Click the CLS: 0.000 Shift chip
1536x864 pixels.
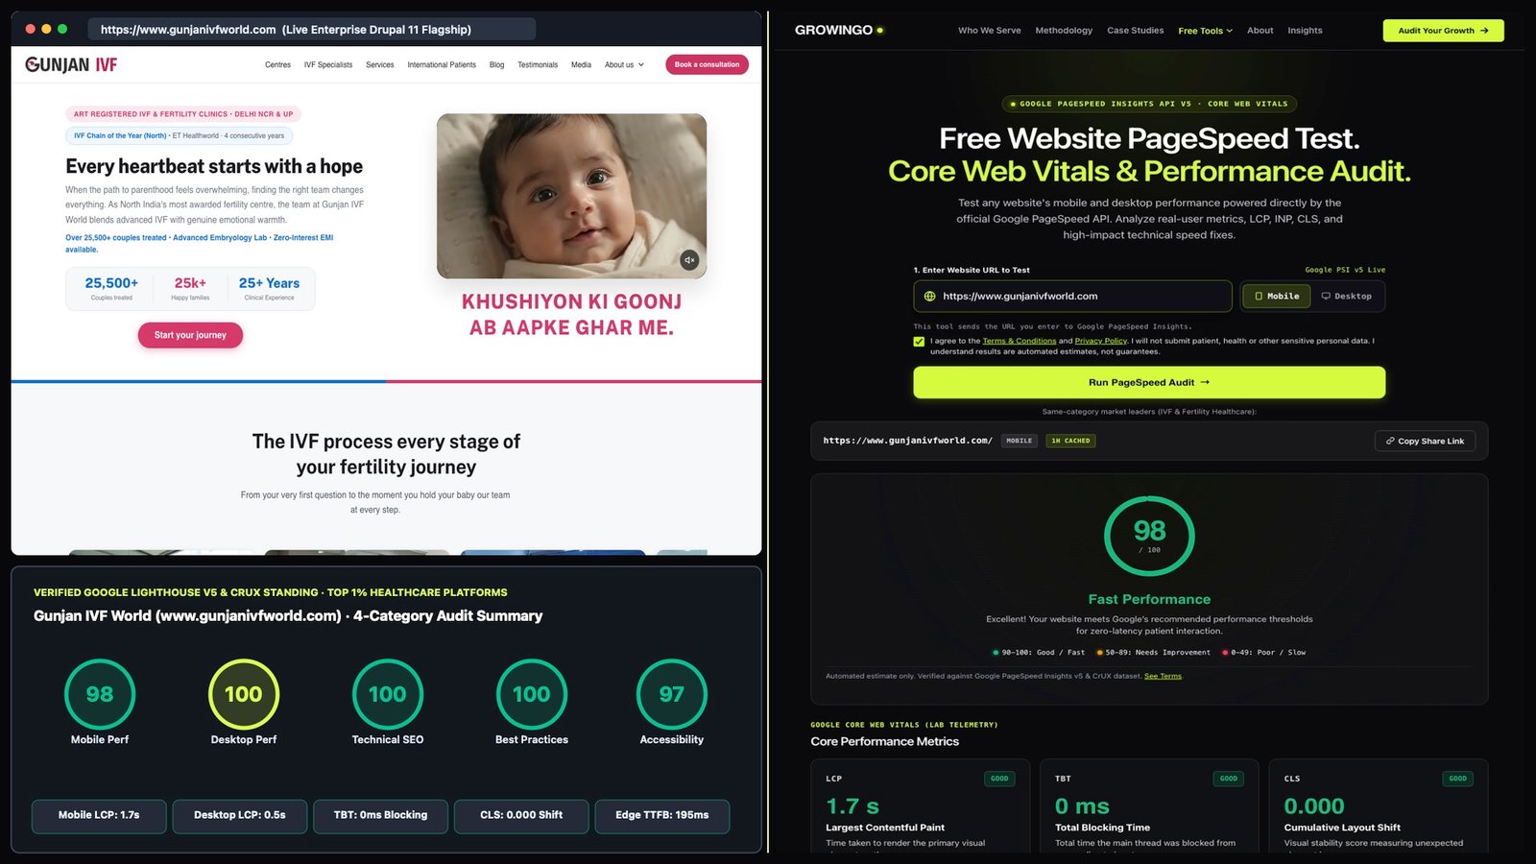pyautogui.click(x=521, y=816)
